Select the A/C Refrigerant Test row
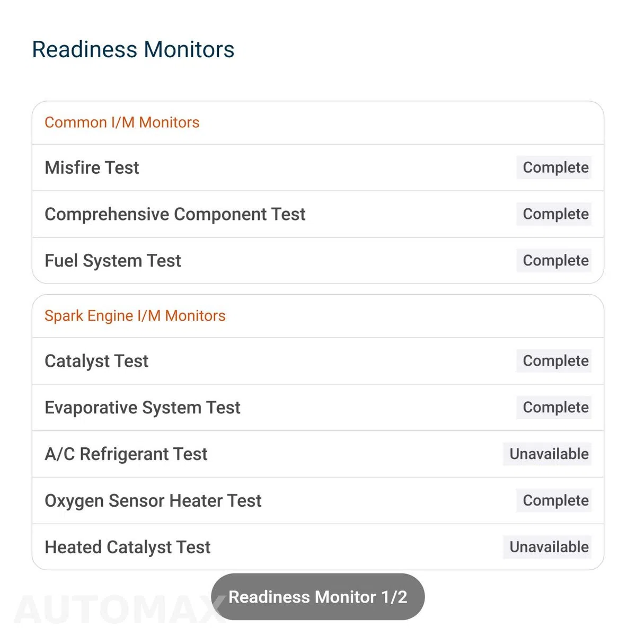Image resolution: width=636 pixels, height=636 pixels. pyautogui.click(x=318, y=454)
